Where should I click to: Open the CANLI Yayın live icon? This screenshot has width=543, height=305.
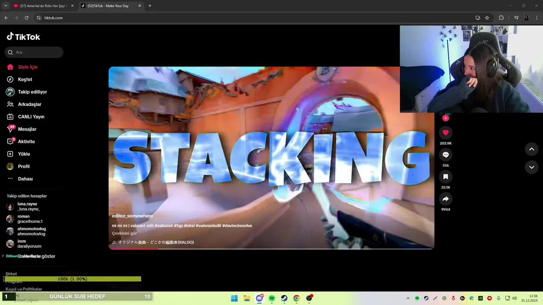click(x=10, y=116)
